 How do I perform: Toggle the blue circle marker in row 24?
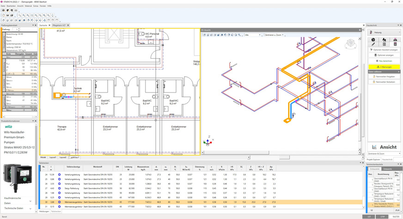(59, 175)
